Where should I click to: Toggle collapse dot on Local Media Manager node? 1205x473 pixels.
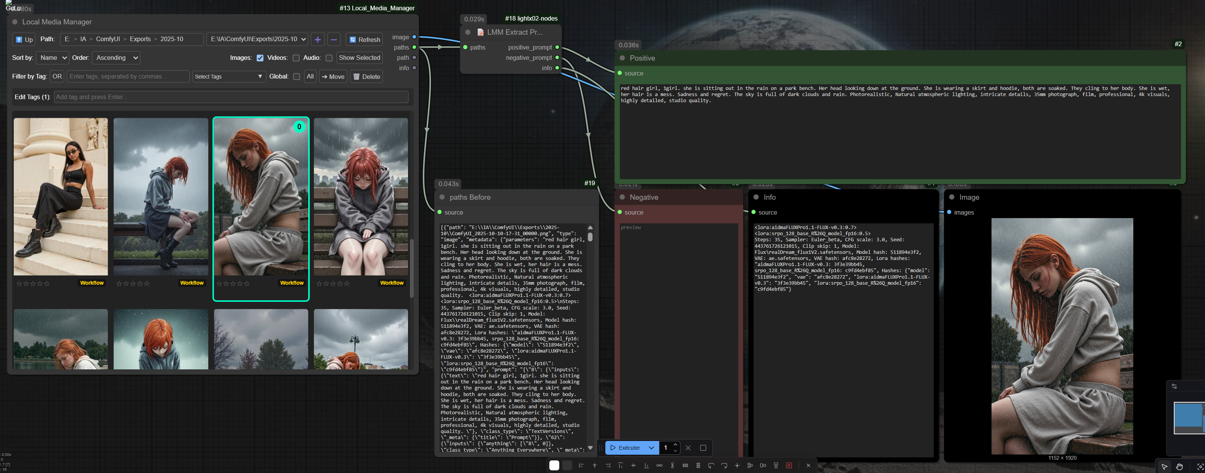[15, 22]
